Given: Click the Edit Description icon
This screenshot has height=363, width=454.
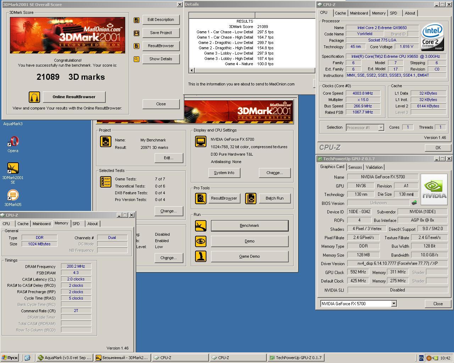Looking at the screenshot, I should click(137, 20).
